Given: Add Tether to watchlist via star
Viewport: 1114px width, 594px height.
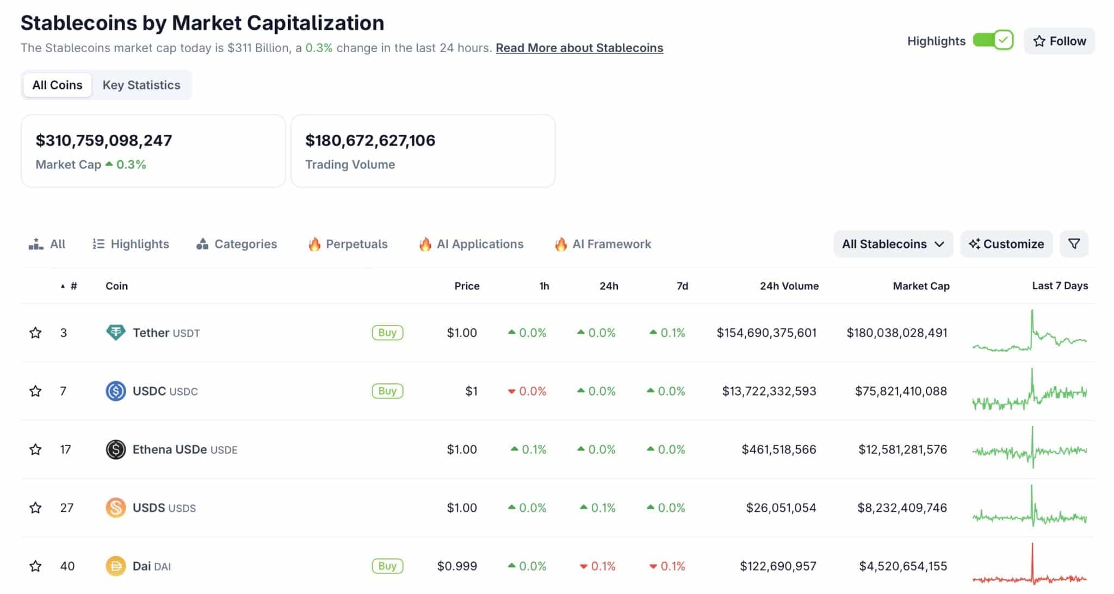Looking at the screenshot, I should coord(35,333).
